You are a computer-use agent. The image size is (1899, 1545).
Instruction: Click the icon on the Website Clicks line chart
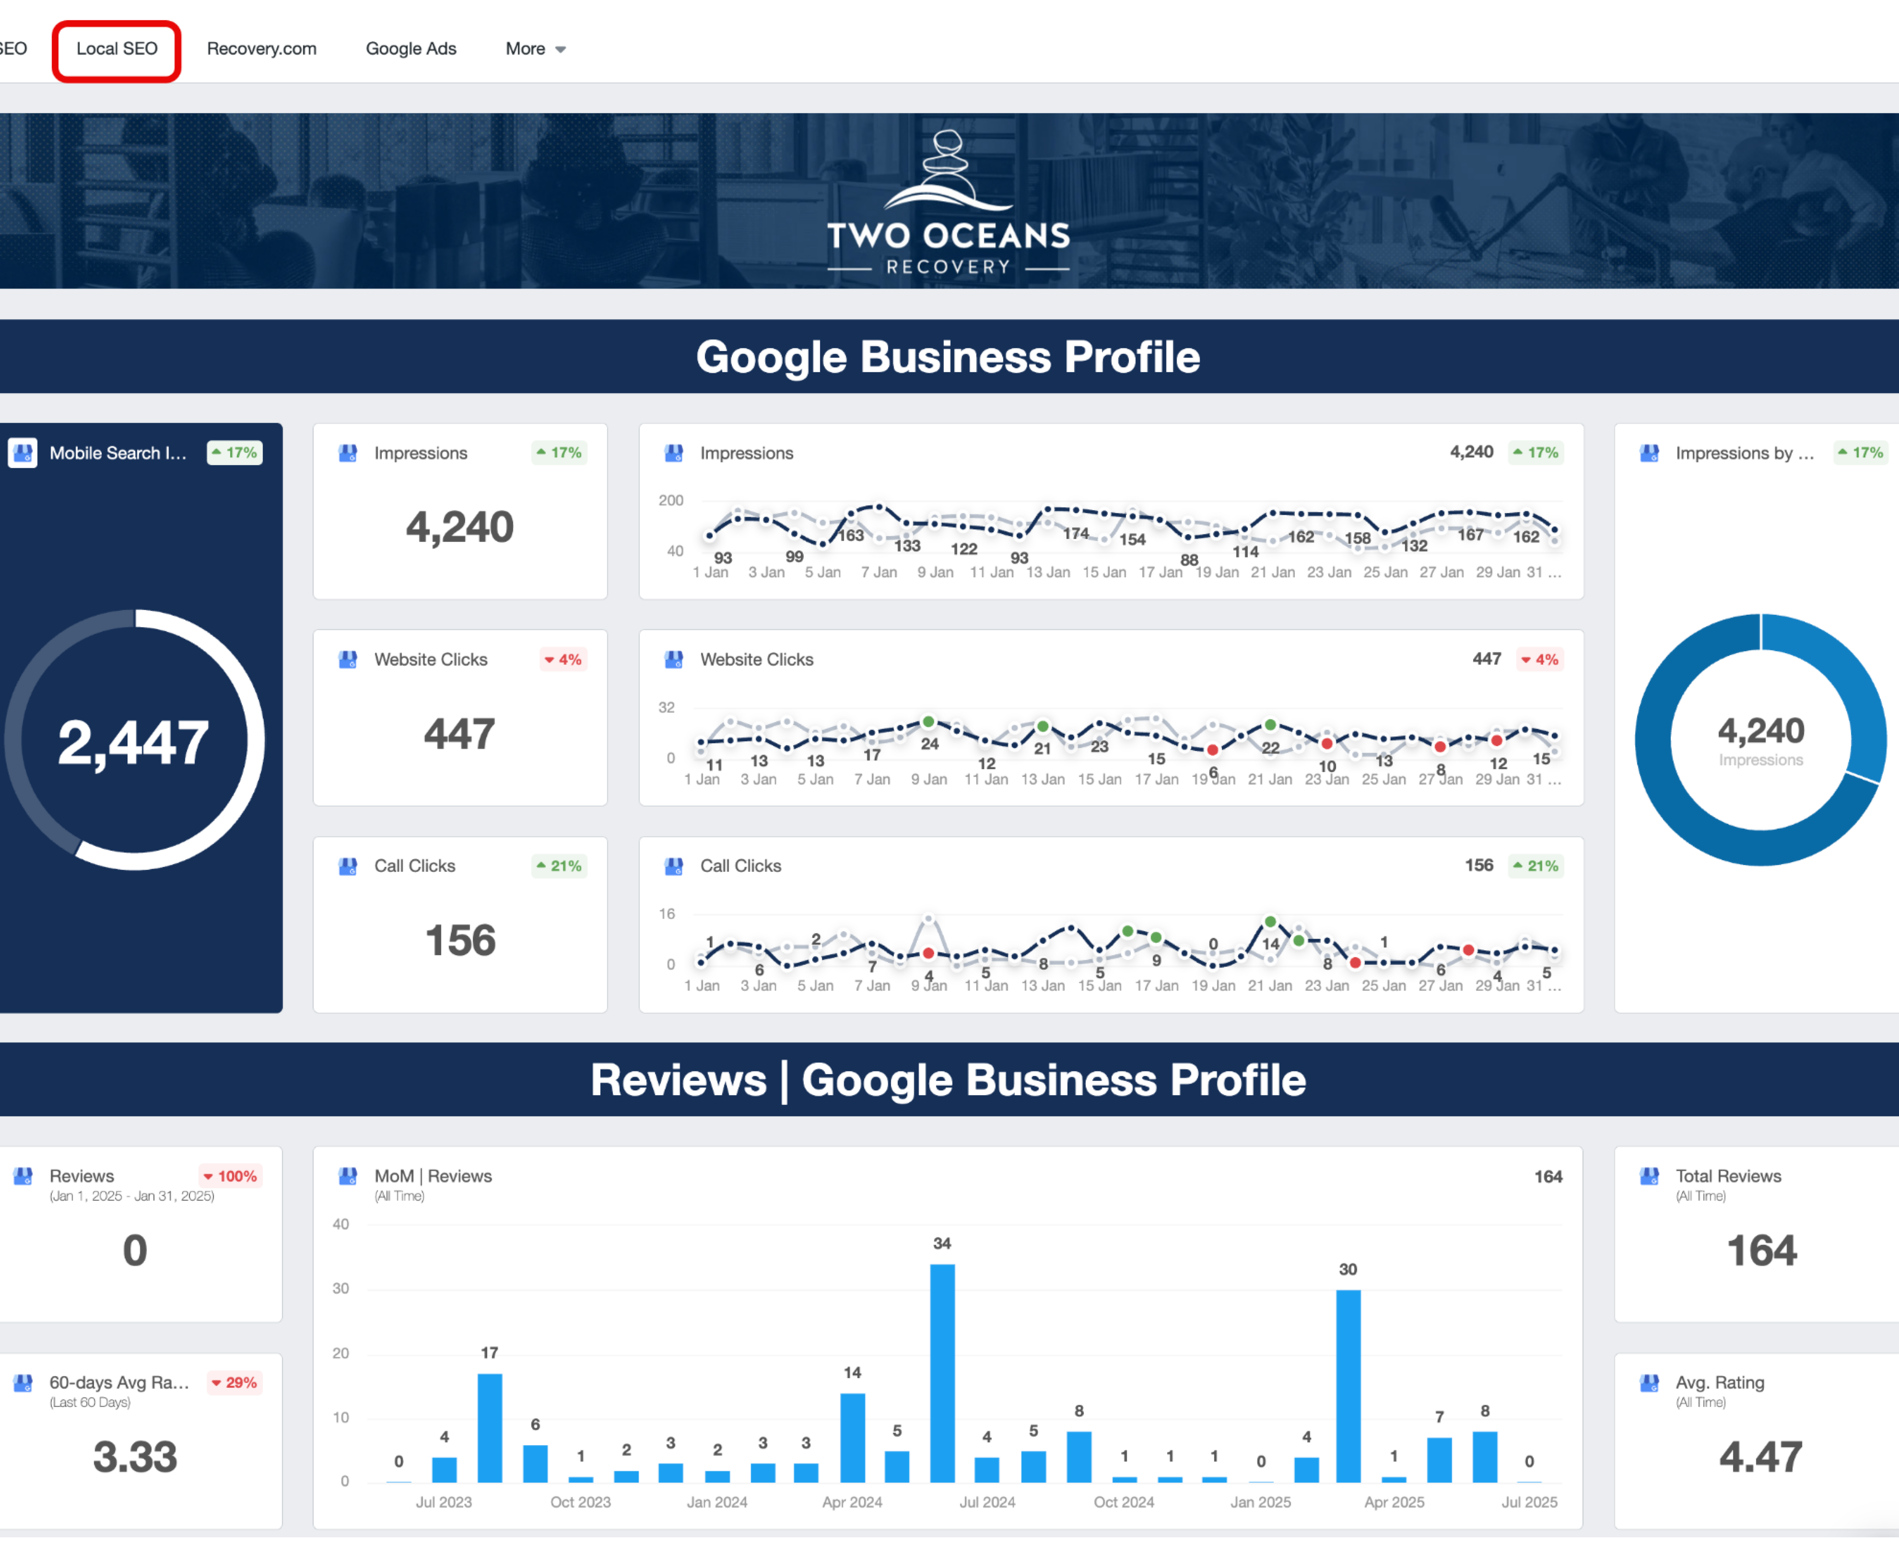[674, 659]
